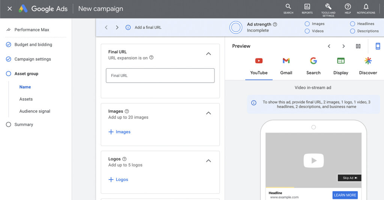Show previous preview format
This screenshot has height=200, width=384.
(x=329, y=46)
